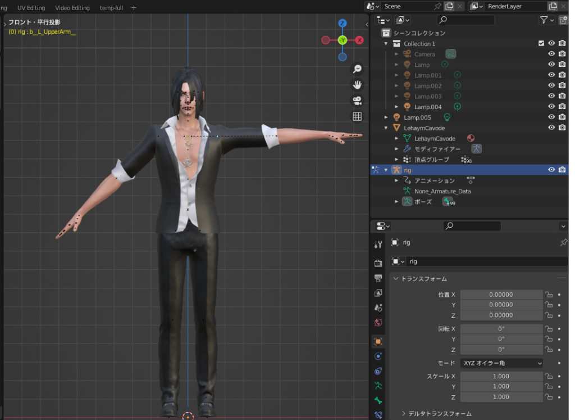Click the pan view hand icon
The image size is (575, 420).
[x=357, y=85]
